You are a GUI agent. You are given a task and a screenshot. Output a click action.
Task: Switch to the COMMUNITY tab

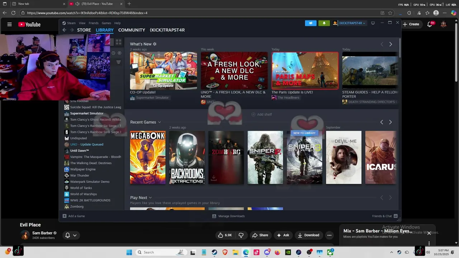(132, 30)
